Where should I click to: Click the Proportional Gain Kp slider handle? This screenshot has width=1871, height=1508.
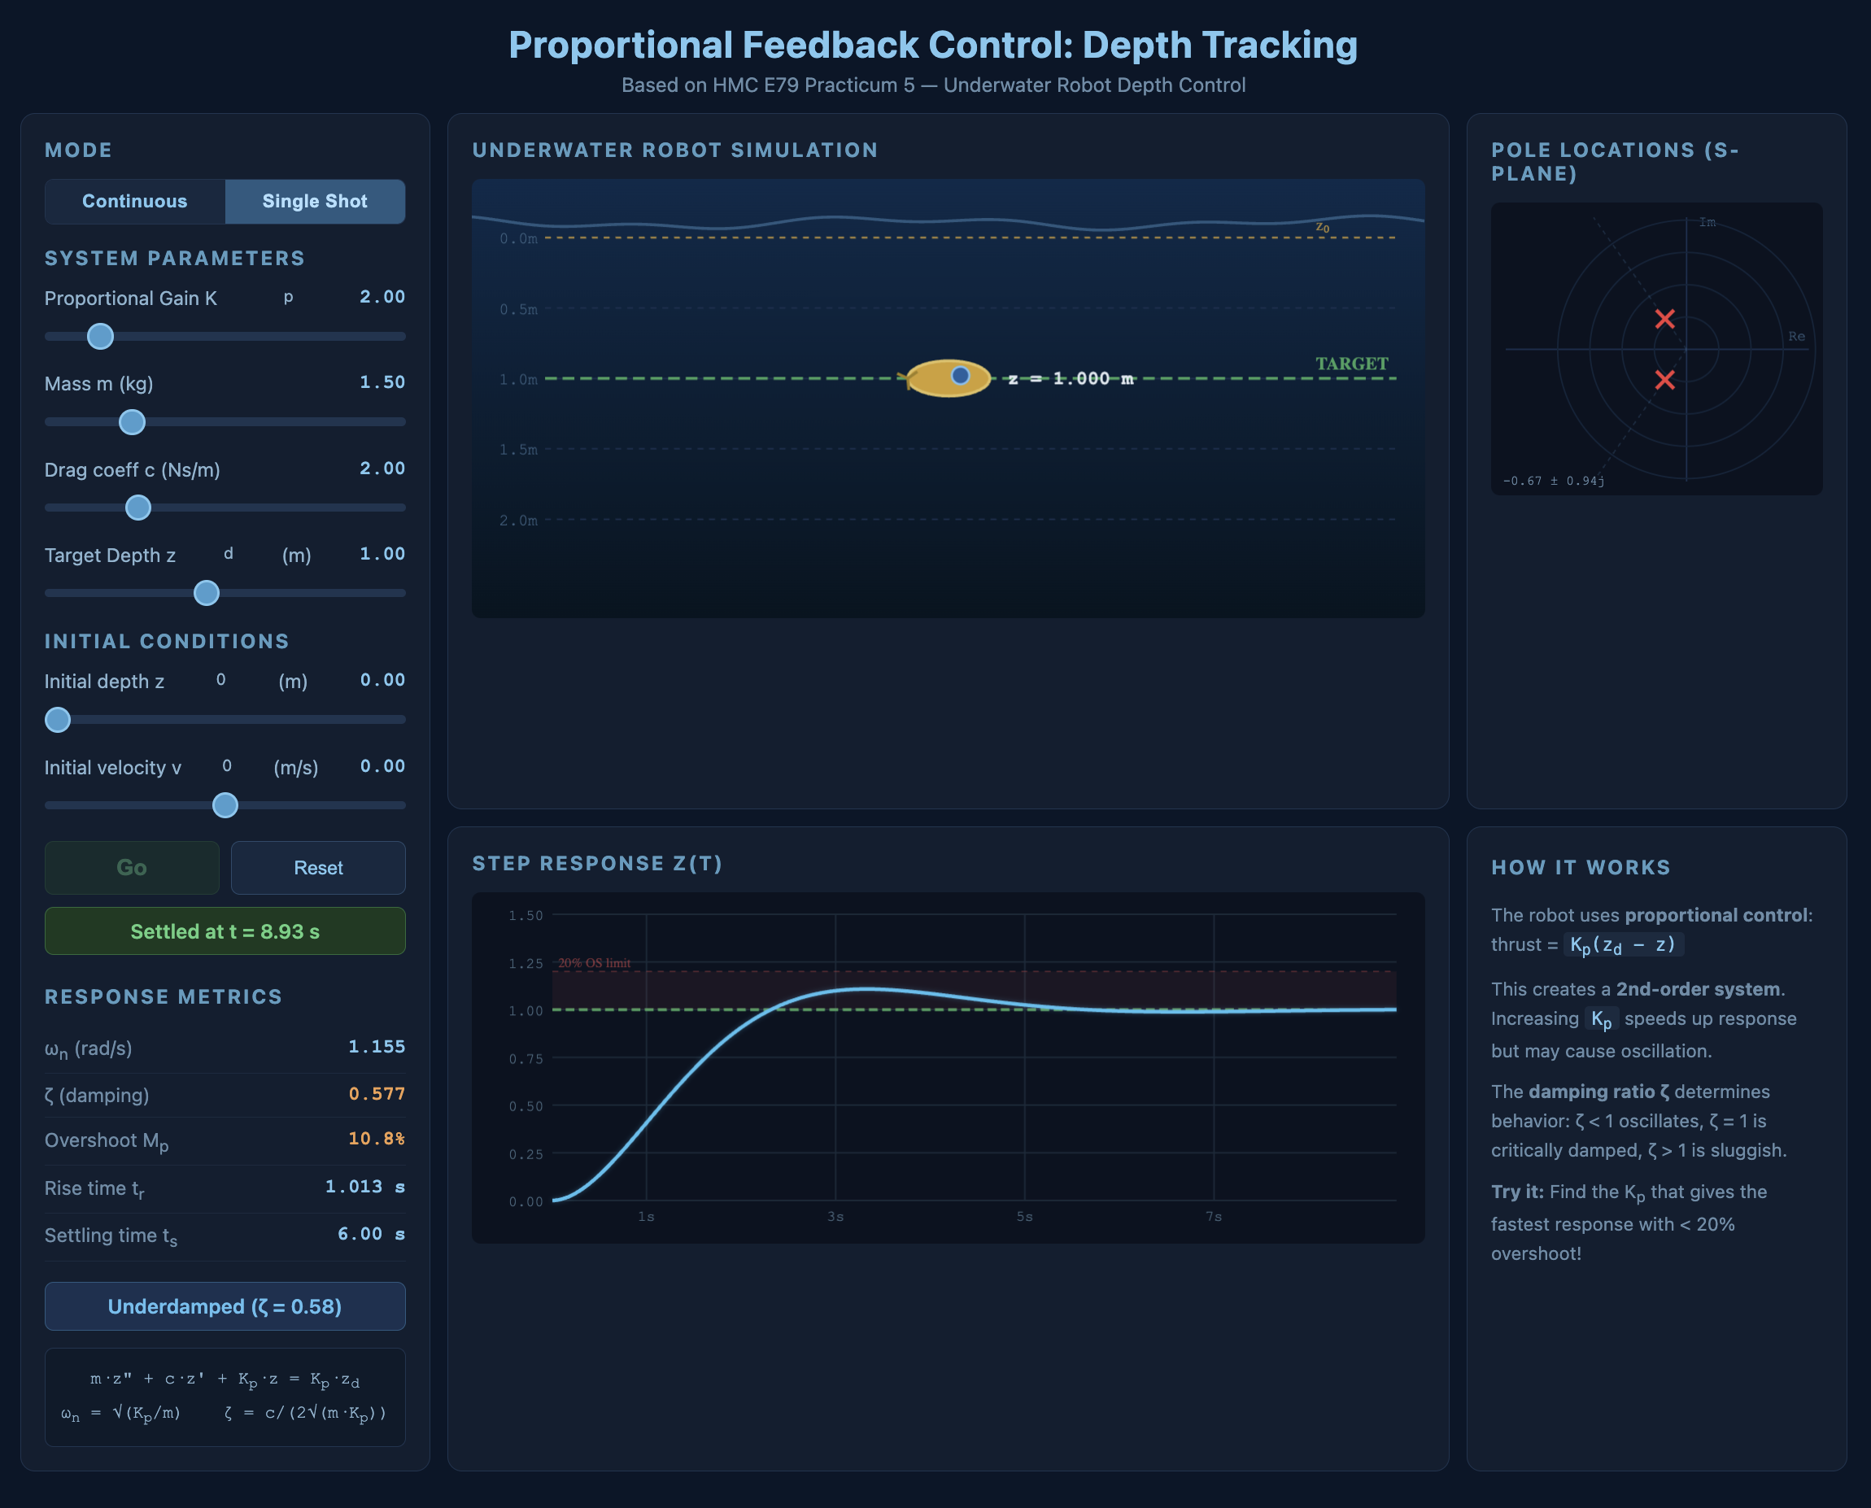pyautogui.click(x=101, y=336)
